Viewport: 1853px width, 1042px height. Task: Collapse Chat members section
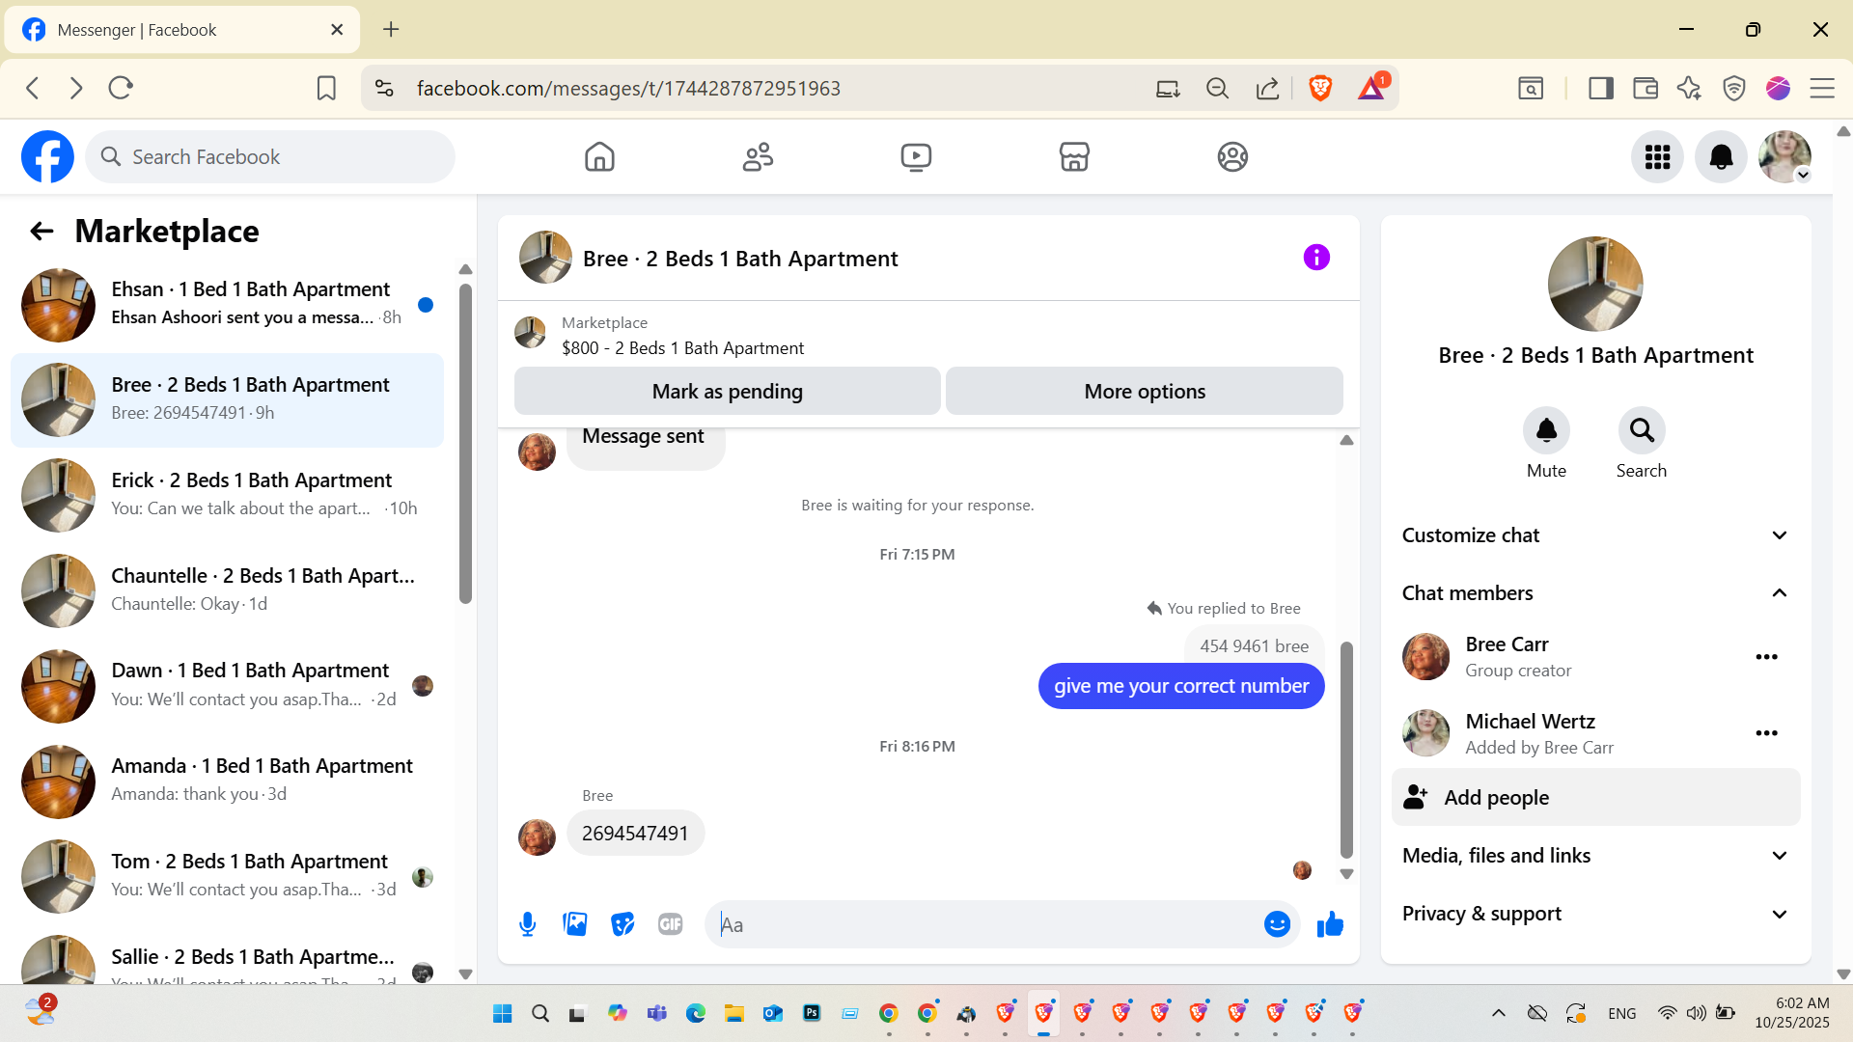[x=1595, y=593]
